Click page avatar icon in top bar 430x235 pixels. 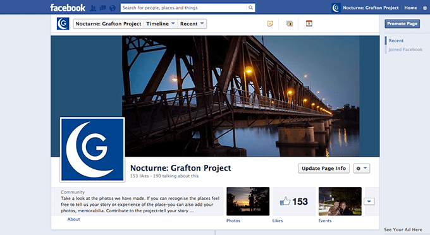336,8
